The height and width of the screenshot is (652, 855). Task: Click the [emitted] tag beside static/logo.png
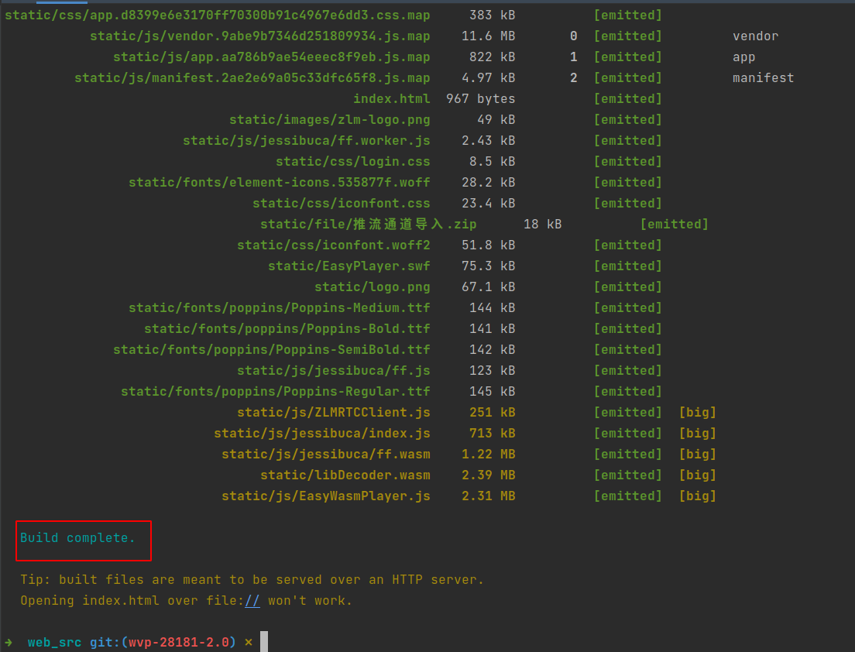click(x=627, y=287)
